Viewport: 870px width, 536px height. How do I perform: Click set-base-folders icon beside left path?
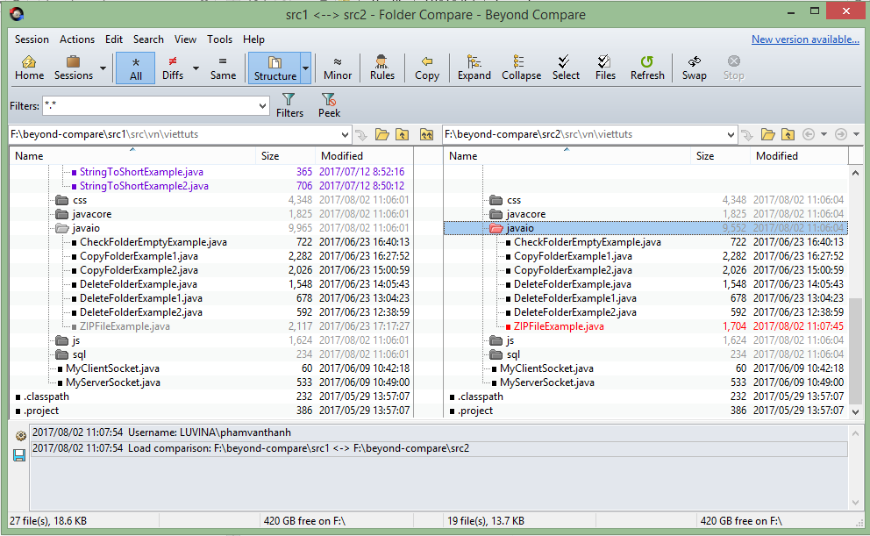pos(426,134)
